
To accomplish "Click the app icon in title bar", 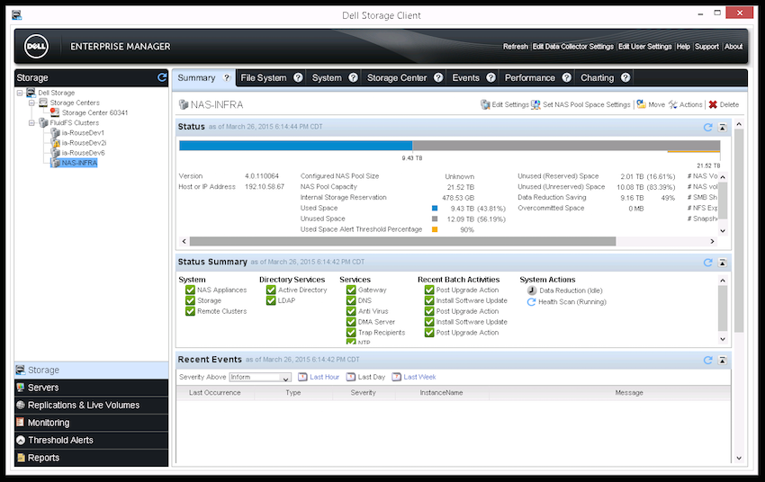I will (16, 15).
